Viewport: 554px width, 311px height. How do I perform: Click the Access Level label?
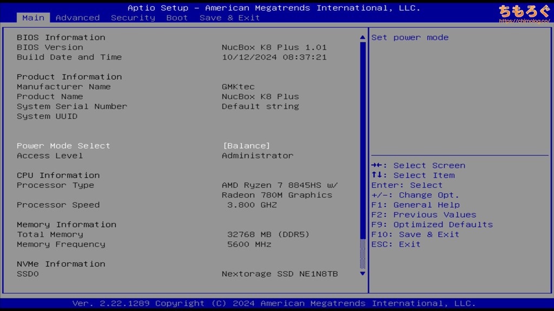point(50,155)
